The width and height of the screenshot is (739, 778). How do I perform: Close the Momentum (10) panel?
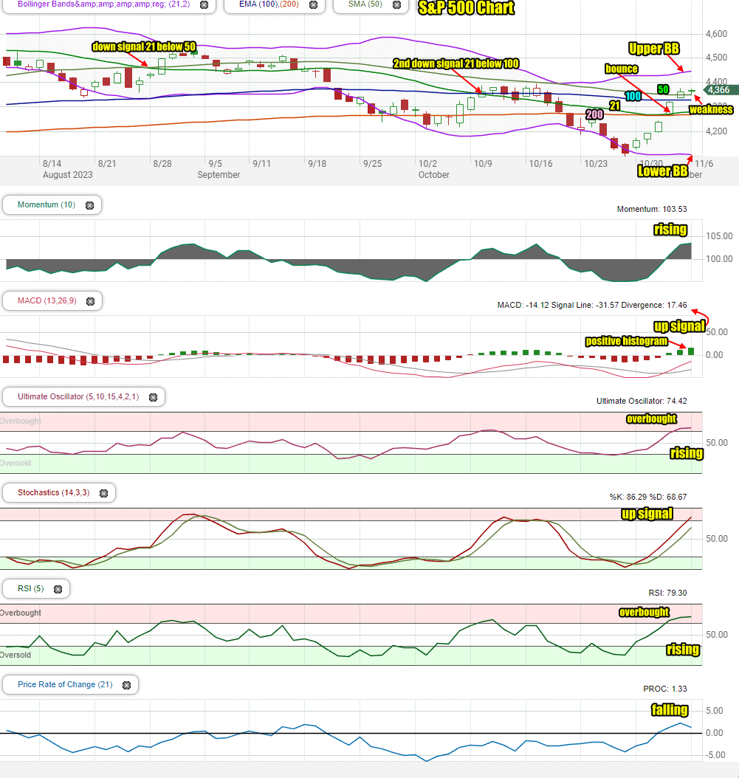[90, 205]
